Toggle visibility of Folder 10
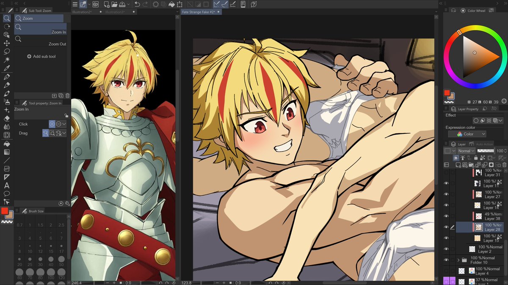 click(x=446, y=260)
